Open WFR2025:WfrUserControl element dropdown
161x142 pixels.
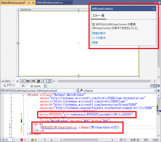coord(76,91)
